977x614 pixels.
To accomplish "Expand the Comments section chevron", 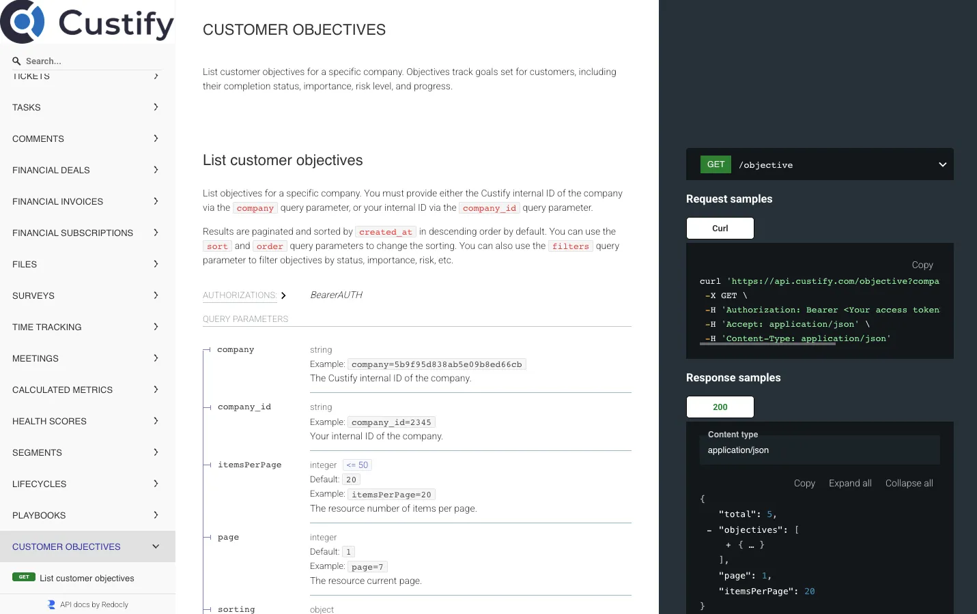I will [x=156, y=138].
